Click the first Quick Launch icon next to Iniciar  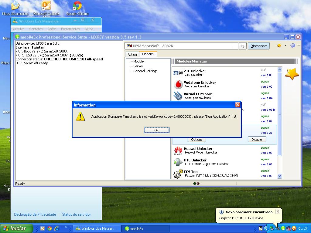[42, 228]
